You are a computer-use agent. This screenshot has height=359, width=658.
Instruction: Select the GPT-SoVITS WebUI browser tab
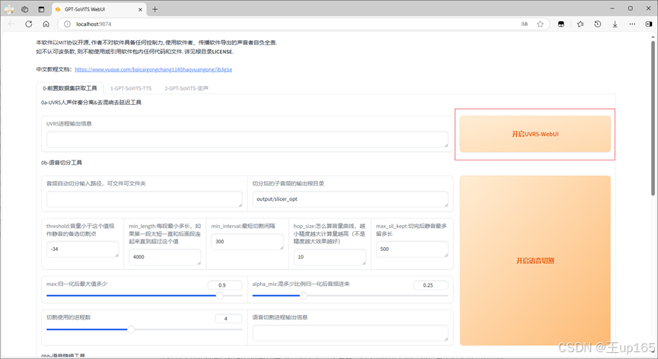(99, 9)
